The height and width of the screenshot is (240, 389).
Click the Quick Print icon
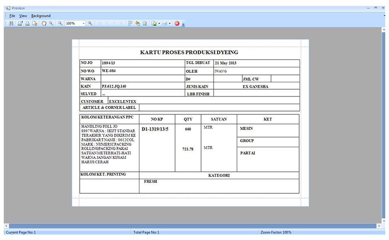tap(27, 24)
